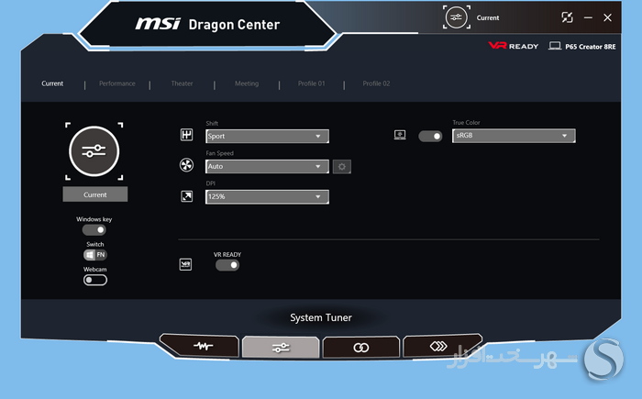The image size is (642, 399).
Task: Click the Shift gear-stick icon
Action: point(187,134)
